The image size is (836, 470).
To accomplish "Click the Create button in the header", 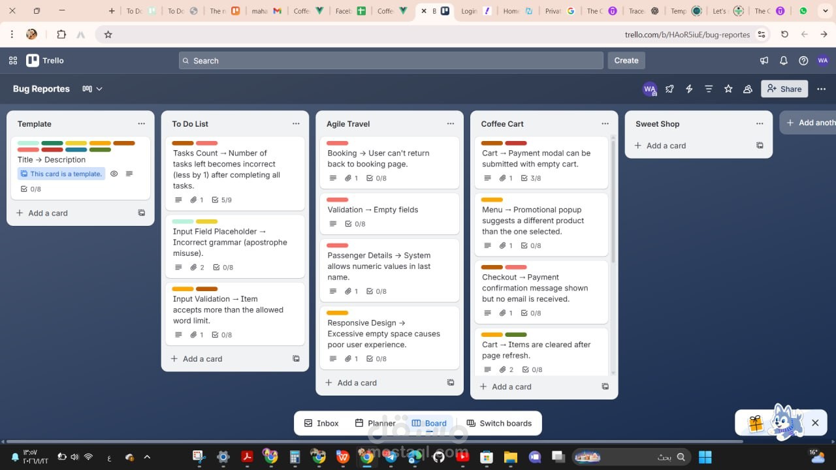I will (x=626, y=60).
